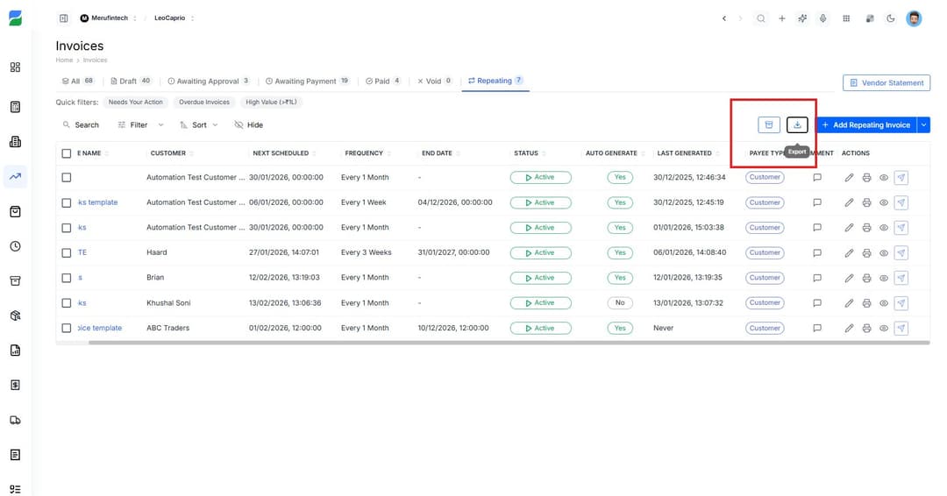
Task: Switch to dark mode with moon icon
Action: (891, 18)
